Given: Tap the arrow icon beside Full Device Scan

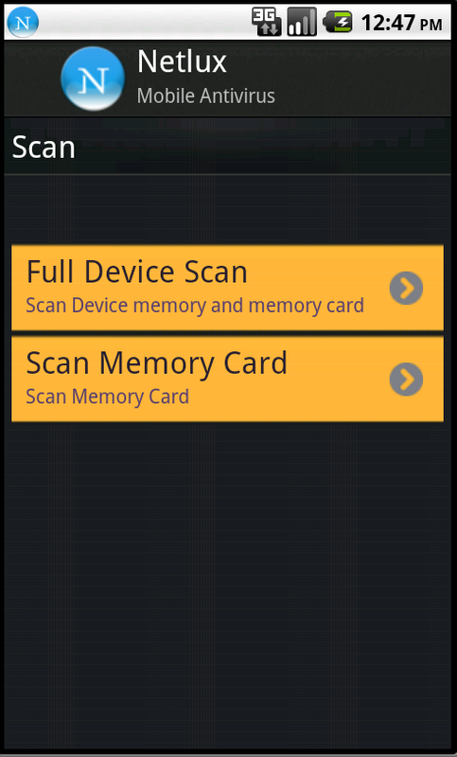Looking at the screenshot, I should (x=406, y=289).
